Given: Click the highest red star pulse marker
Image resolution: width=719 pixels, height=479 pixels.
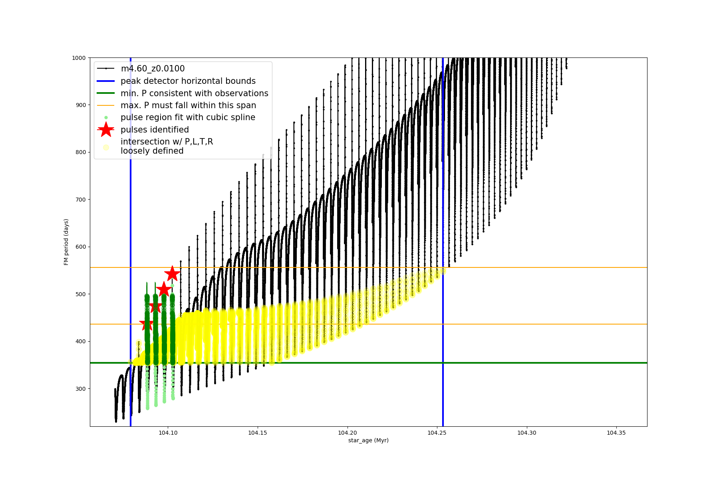Looking at the screenshot, I should pos(172,274).
